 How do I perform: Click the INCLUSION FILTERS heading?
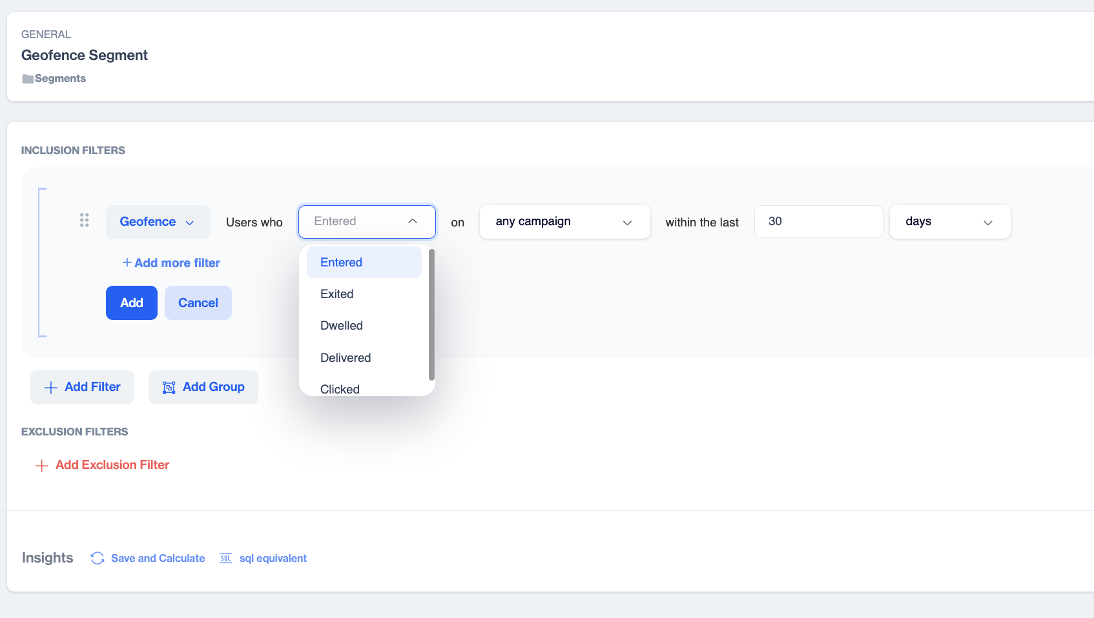pyautogui.click(x=73, y=150)
